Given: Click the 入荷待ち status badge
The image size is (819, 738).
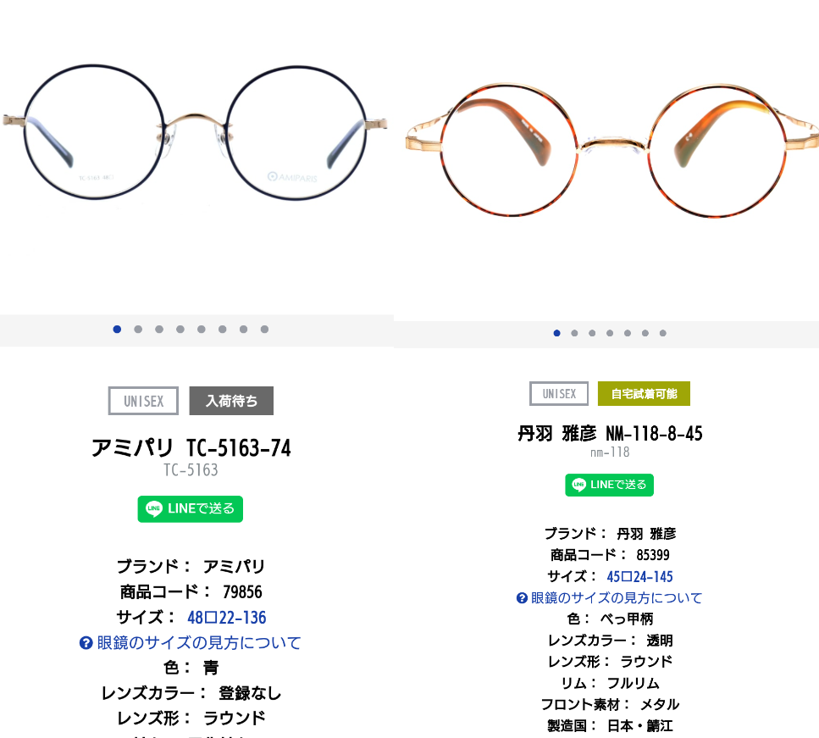Looking at the screenshot, I should click(231, 401).
